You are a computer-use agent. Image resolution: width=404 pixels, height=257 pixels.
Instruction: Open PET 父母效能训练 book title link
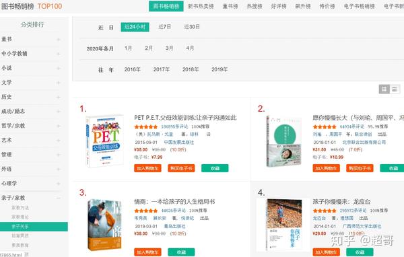click(185, 118)
